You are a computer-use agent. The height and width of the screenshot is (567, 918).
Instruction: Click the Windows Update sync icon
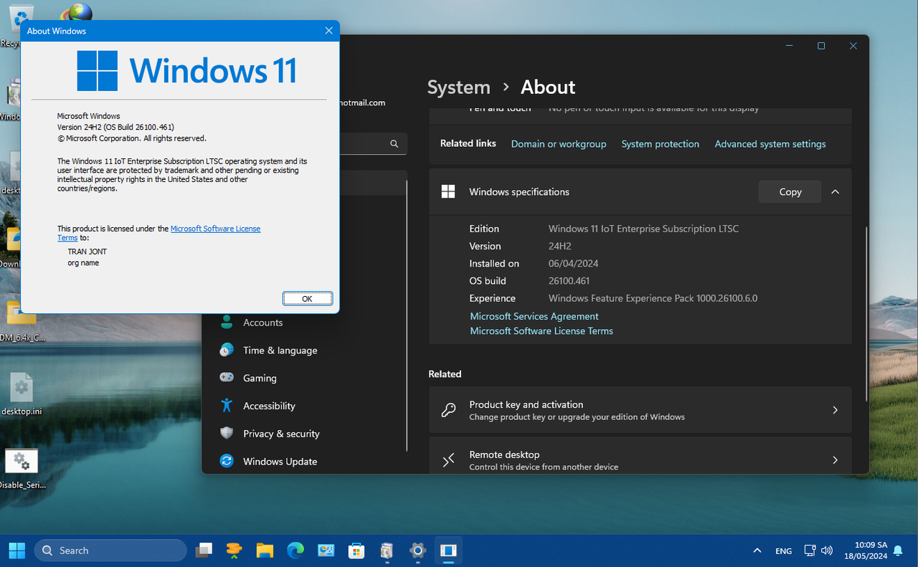click(x=227, y=461)
